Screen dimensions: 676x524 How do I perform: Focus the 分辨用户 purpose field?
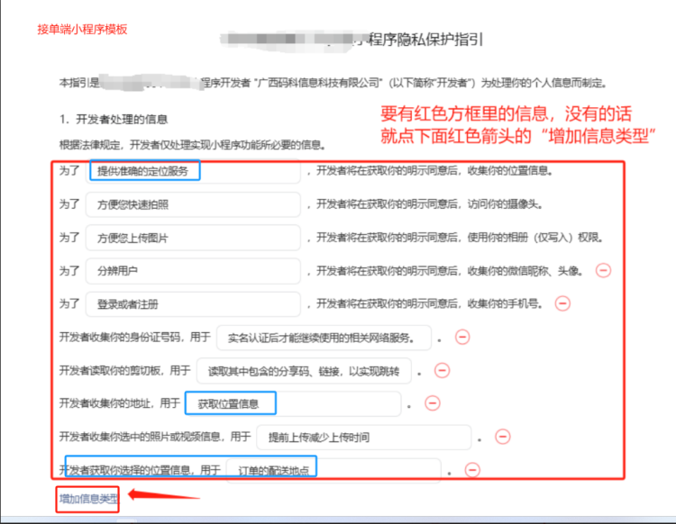[x=194, y=270]
